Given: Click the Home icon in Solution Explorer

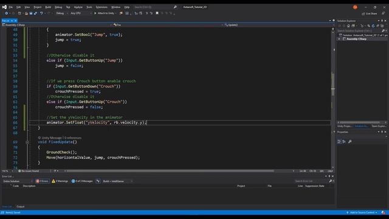Looking at the screenshot, I should click(x=348, y=26).
